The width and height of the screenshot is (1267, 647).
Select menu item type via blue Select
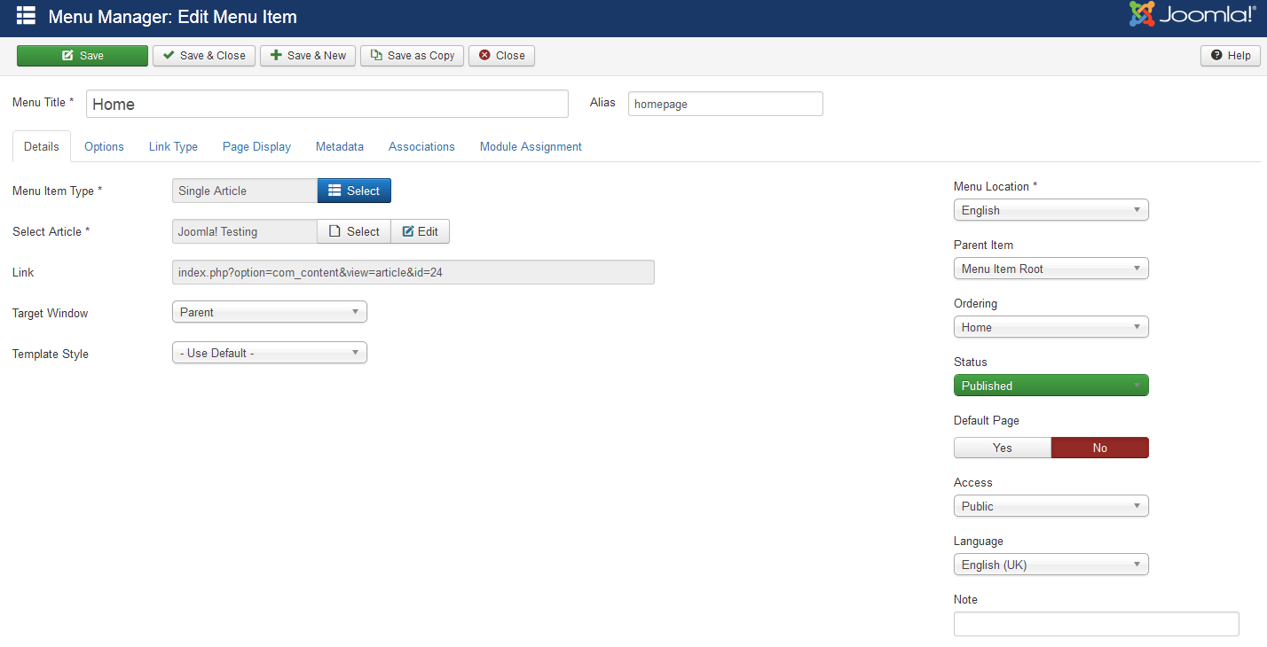point(354,191)
